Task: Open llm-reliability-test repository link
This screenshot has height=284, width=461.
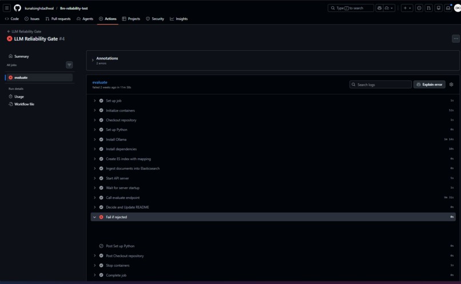Action: pyautogui.click(x=74, y=8)
